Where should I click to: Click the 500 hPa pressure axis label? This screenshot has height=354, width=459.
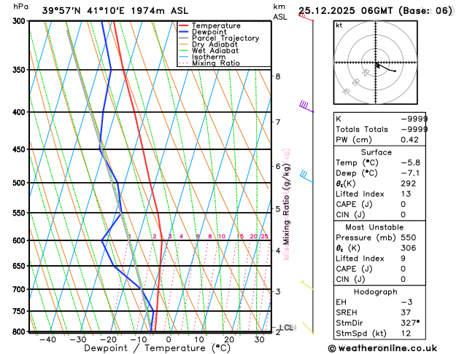[x=20, y=183]
